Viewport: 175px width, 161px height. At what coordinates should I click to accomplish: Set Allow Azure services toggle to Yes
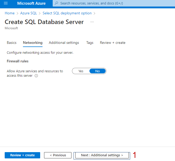pos(81,71)
